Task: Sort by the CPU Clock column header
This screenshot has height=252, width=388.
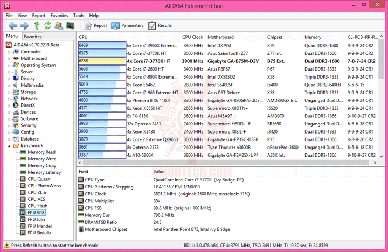Action: click(x=192, y=37)
